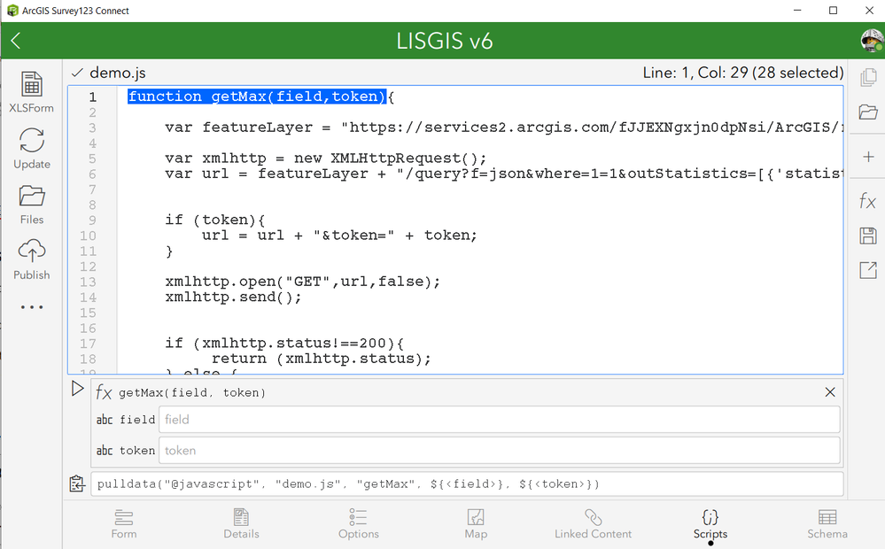
Task: Click the demo.js file name
Action: coord(118,73)
